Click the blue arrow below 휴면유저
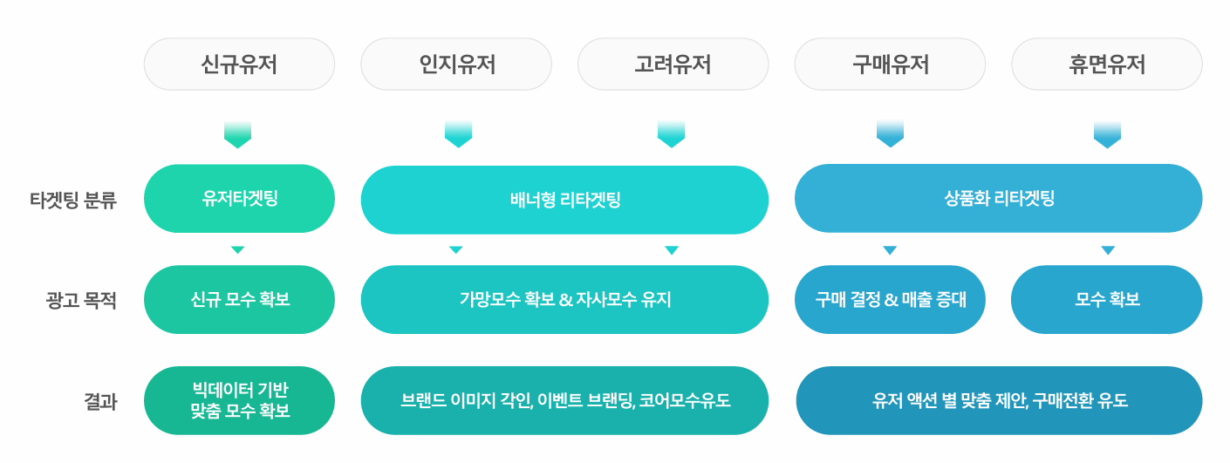Image resolution: width=1230 pixels, height=463 pixels. click(1107, 134)
